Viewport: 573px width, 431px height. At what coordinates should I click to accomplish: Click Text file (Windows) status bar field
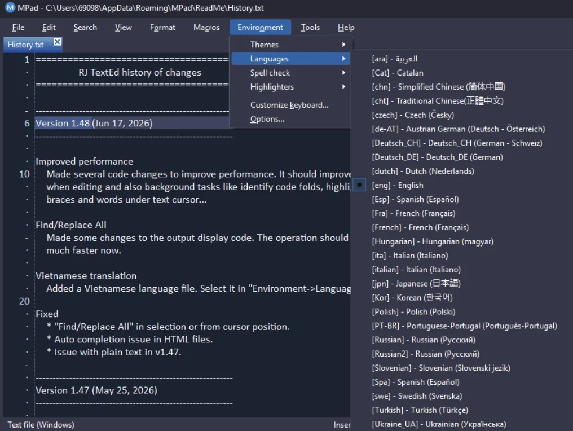41,425
